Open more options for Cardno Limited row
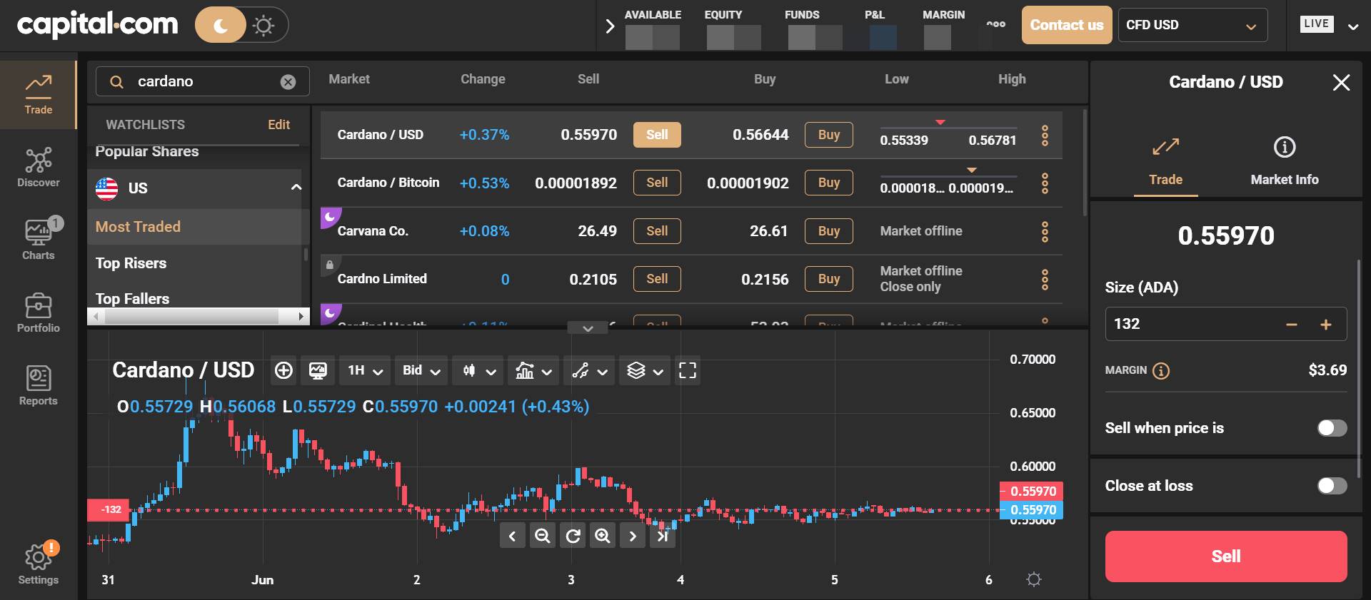This screenshot has width=1371, height=600. tap(1045, 280)
